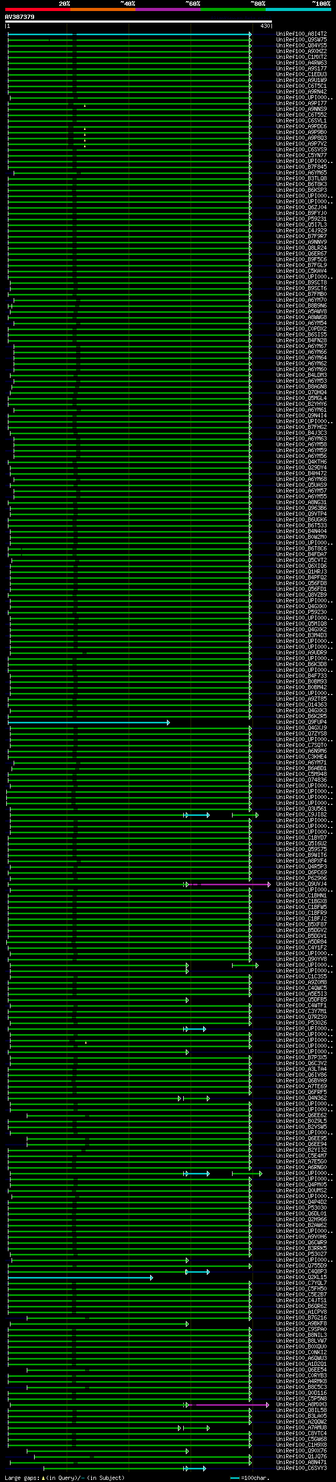Select the UniRef100_C7SQT0 entry
Screen dimensions: 336x1482
point(301,745)
